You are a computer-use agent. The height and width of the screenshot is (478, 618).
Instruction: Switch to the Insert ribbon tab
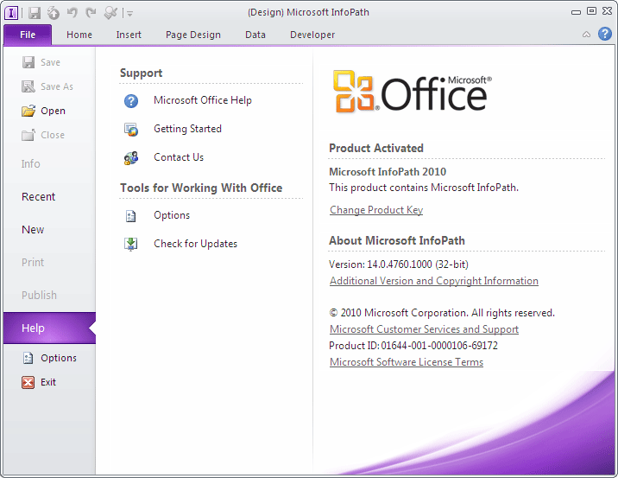(x=129, y=35)
